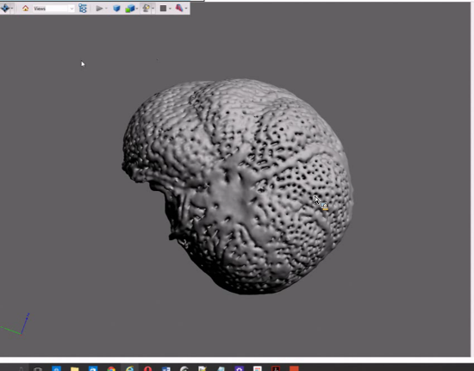
Task: Open the Views combo box
Action: coord(53,9)
